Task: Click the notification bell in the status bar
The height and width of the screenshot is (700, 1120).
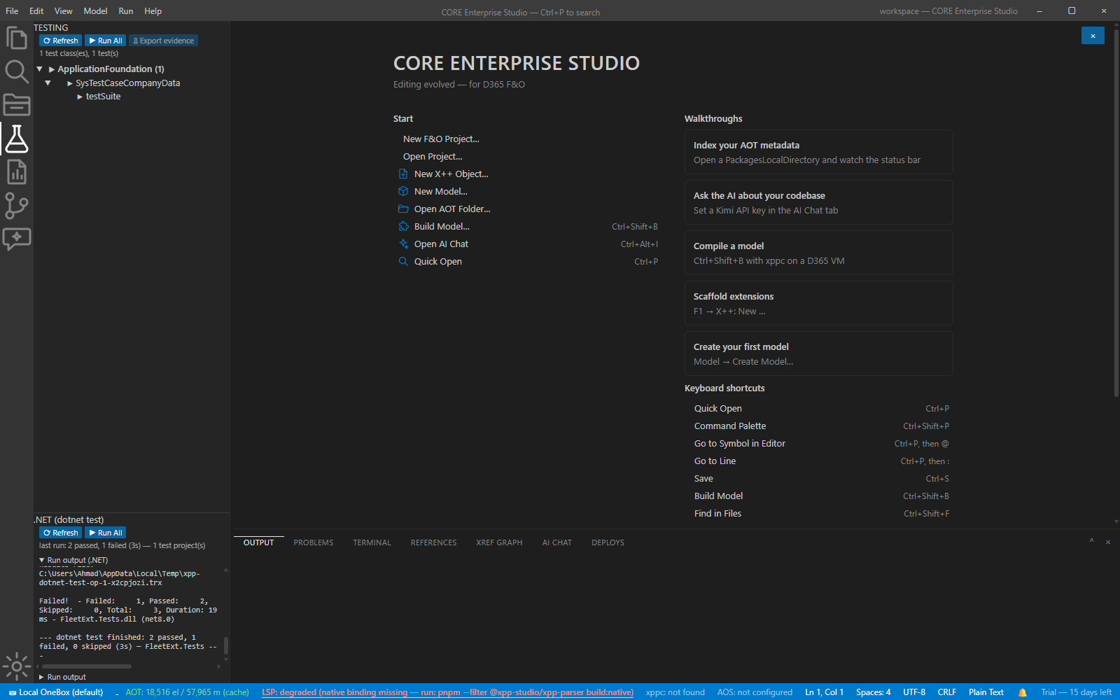Action: (1022, 692)
